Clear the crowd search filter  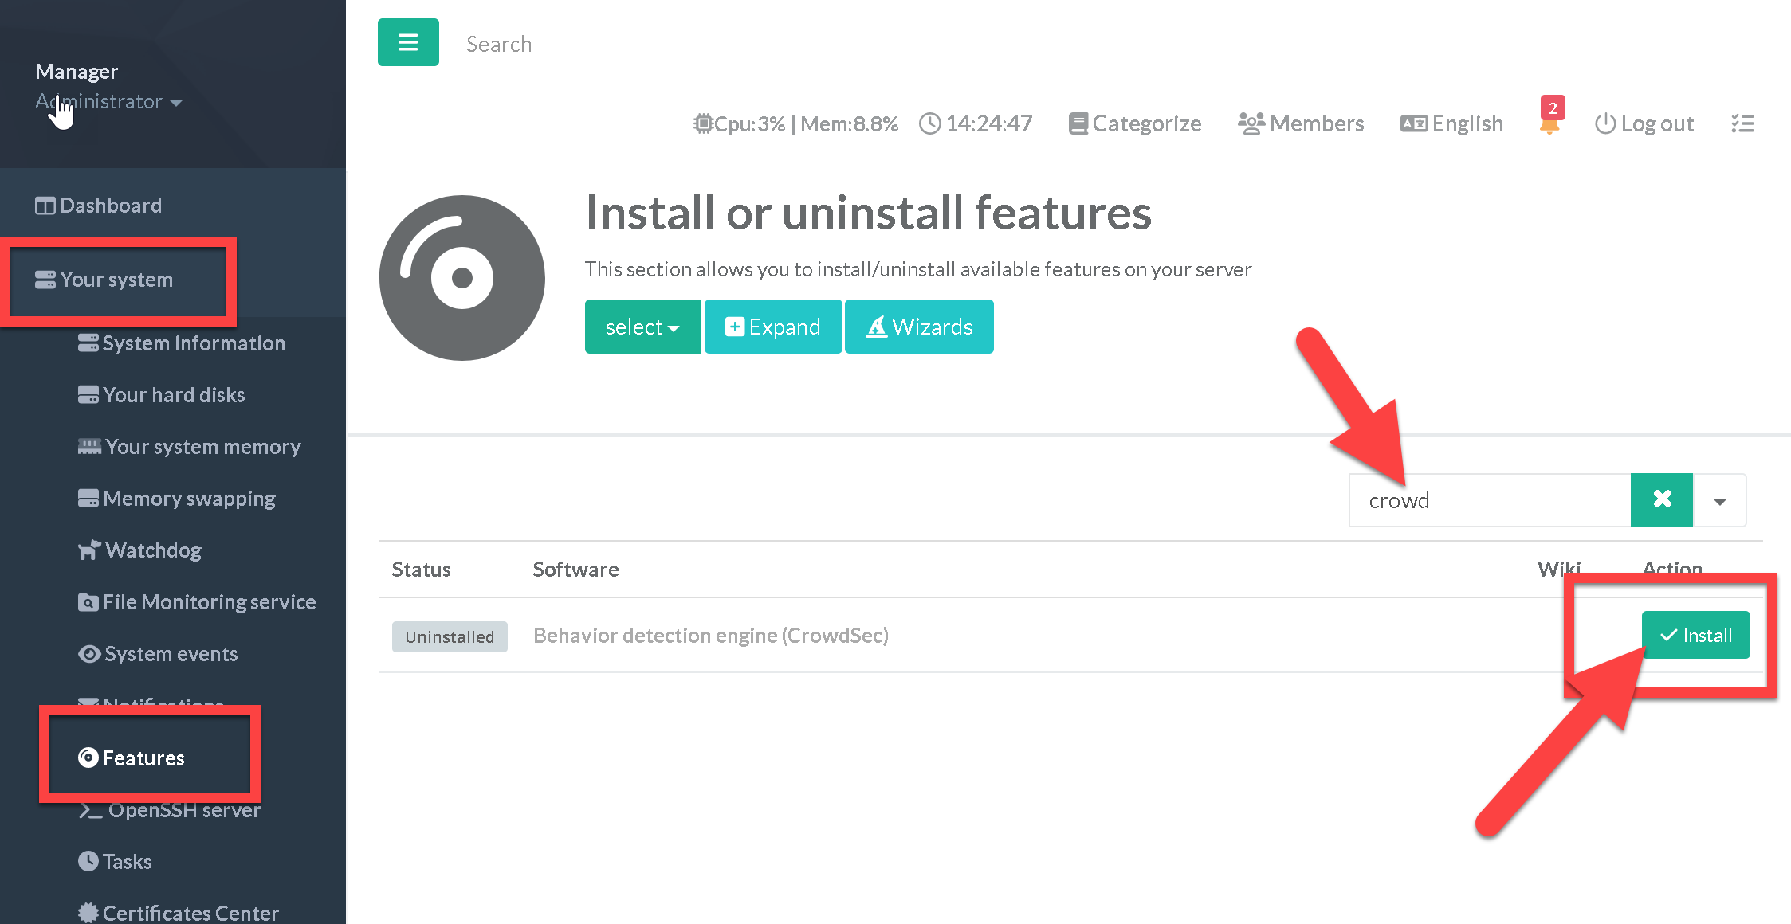(1662, 500)
